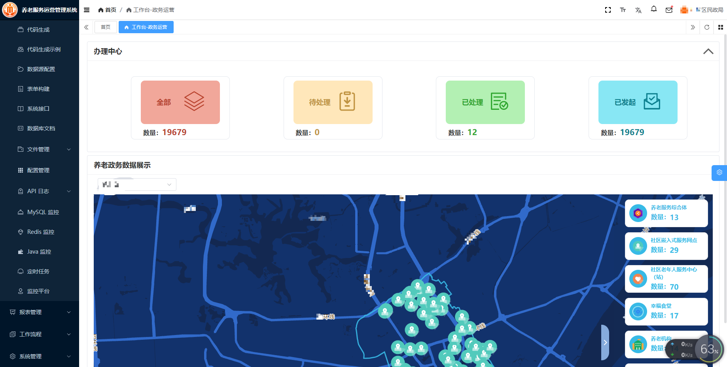Open language translation icon
This screenshot has width=727, height=367.
638,10
